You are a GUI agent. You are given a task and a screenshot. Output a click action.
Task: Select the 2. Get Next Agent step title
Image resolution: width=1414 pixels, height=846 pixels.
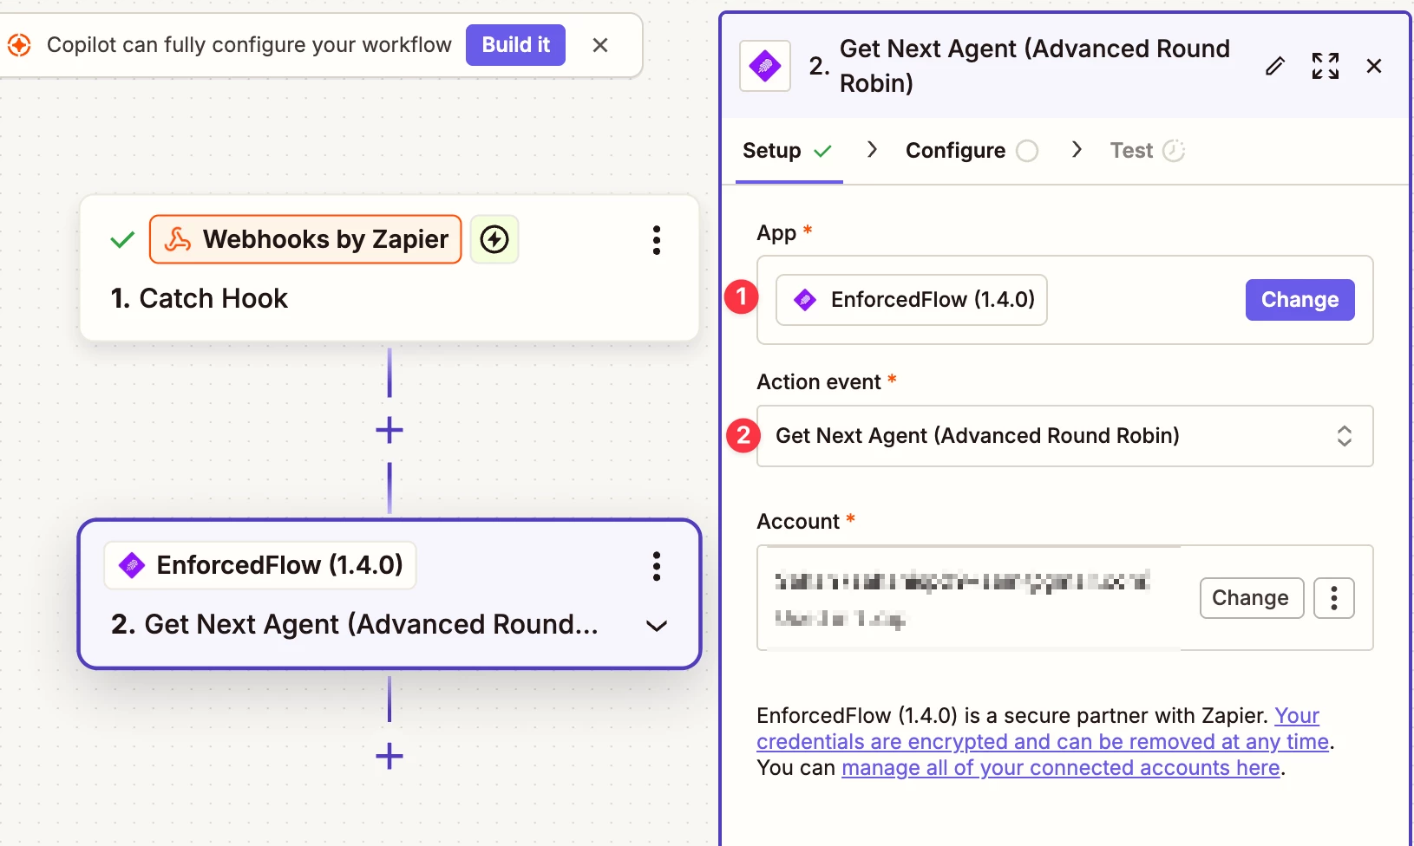point(355,624)
